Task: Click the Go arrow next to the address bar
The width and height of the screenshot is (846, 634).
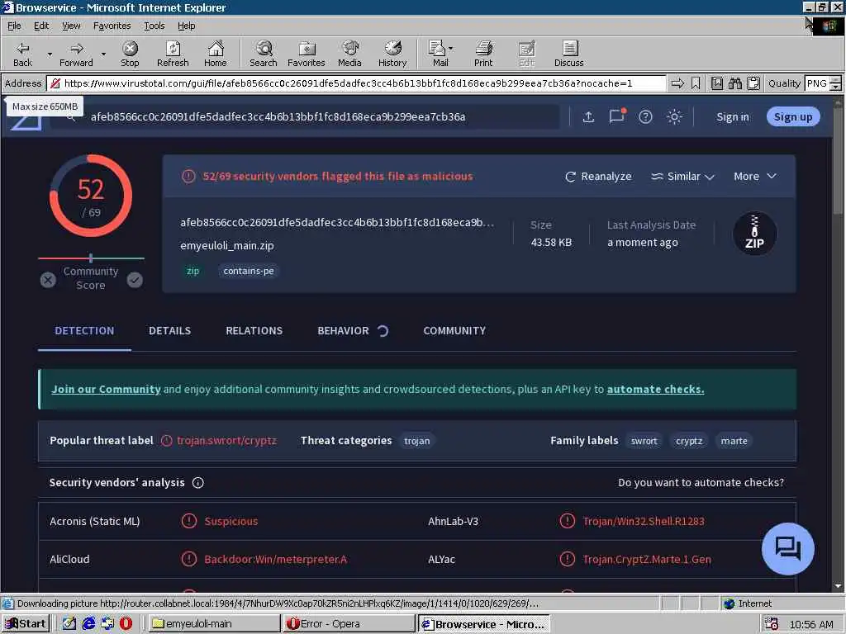Action: pos(677,83)
